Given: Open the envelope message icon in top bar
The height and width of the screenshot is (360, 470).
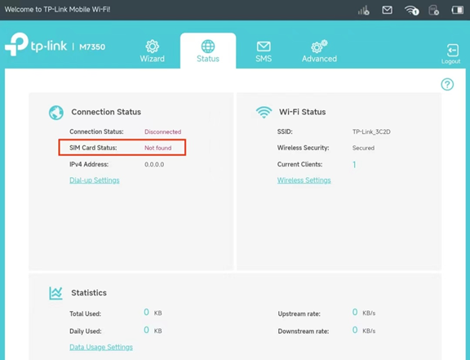Looking at the screenshot, I should tap(387, 10).
